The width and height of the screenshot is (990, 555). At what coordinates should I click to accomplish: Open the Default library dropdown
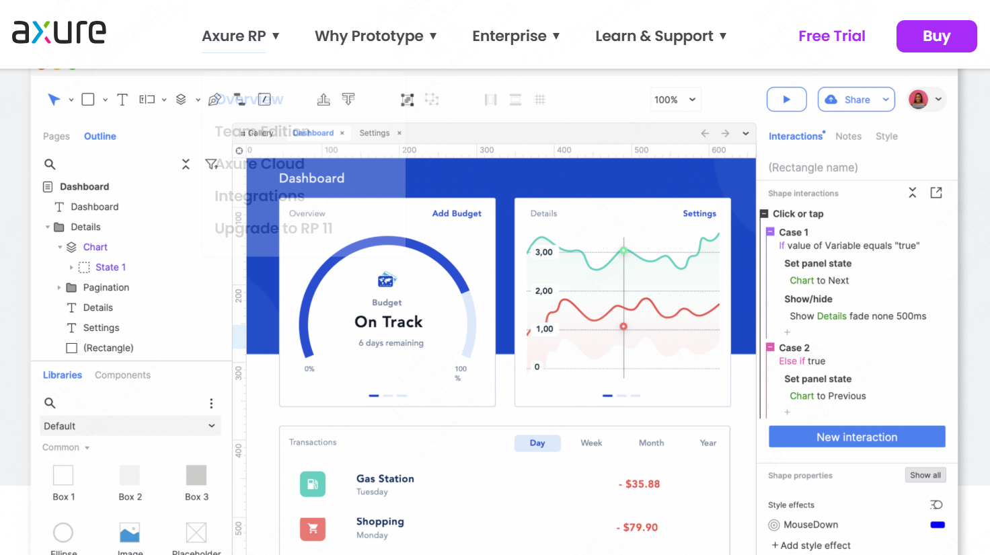pos(130,426)
